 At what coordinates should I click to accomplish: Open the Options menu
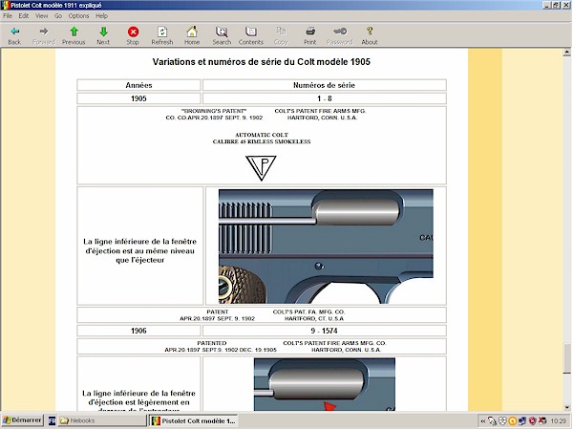pos(78,15)
